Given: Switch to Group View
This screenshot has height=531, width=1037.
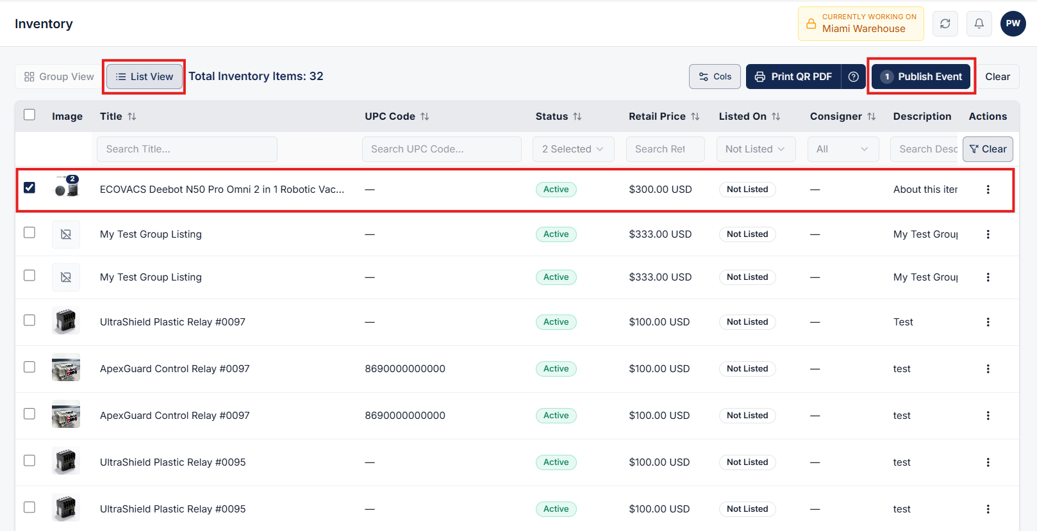Looking at the screenshot, I should click(59, 77).
